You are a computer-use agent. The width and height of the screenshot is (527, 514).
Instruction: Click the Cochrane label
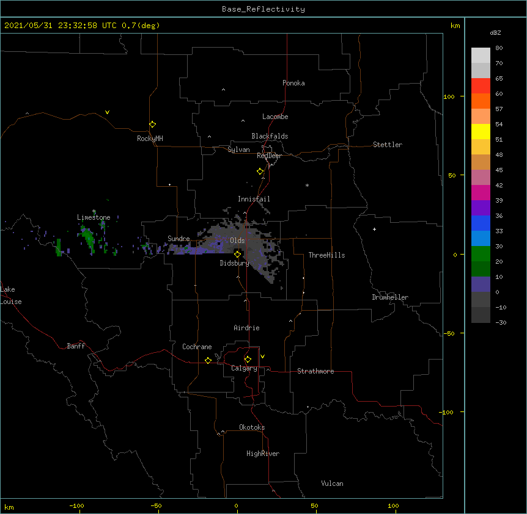point(197,347)
